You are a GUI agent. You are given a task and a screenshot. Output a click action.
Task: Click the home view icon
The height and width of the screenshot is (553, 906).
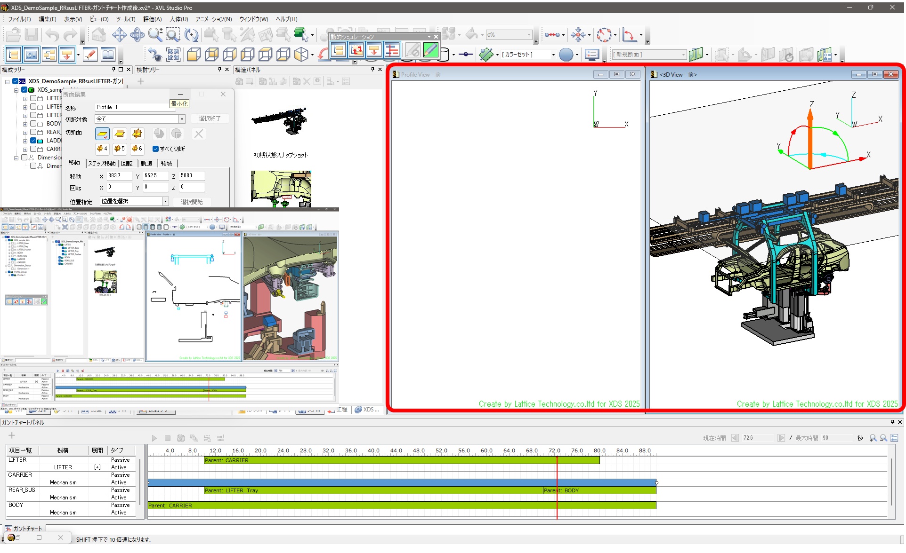[99, 35]
